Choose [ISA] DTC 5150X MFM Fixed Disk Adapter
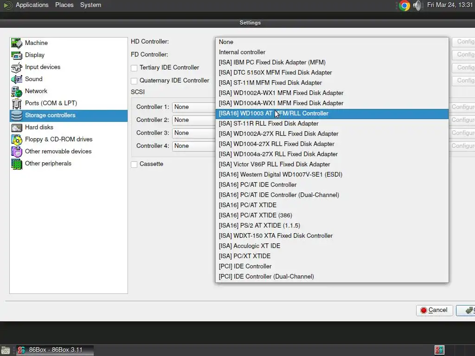The width and height of the screenshot is (475, 356). pos(332,73)
